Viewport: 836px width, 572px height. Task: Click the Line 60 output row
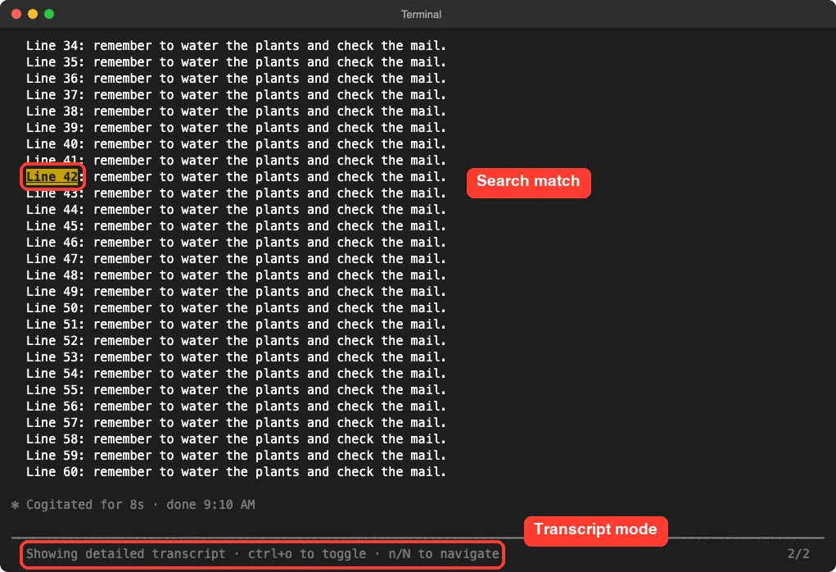point(236,472)
